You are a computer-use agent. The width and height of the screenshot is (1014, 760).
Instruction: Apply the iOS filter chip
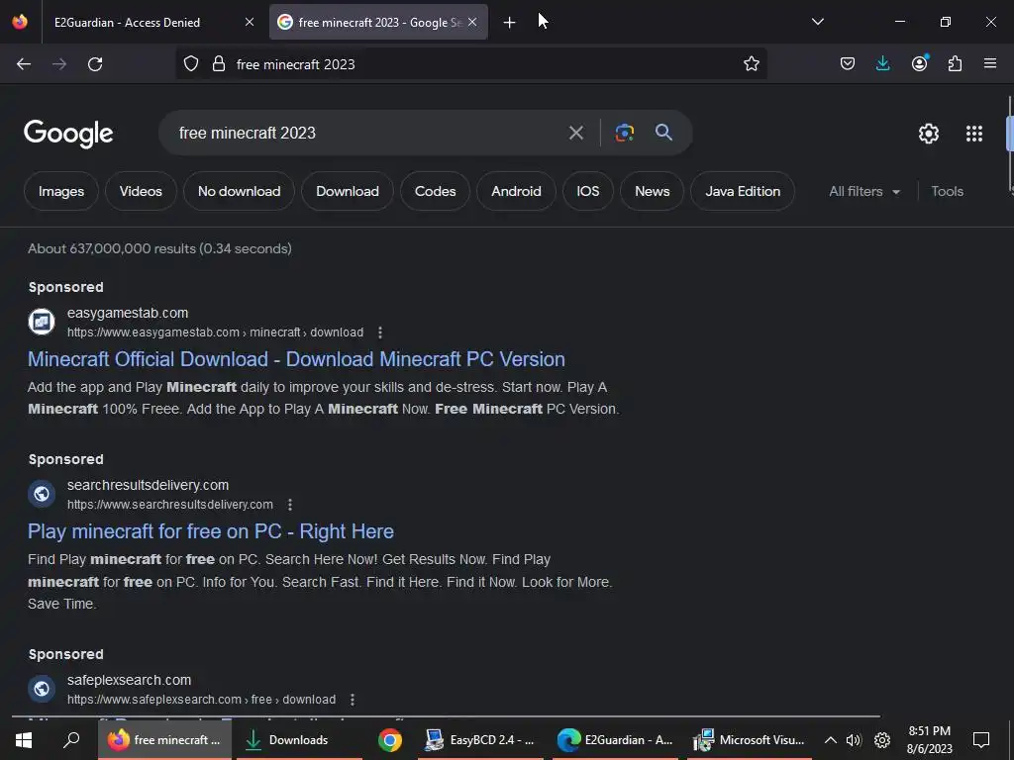(x=588, y=191)
